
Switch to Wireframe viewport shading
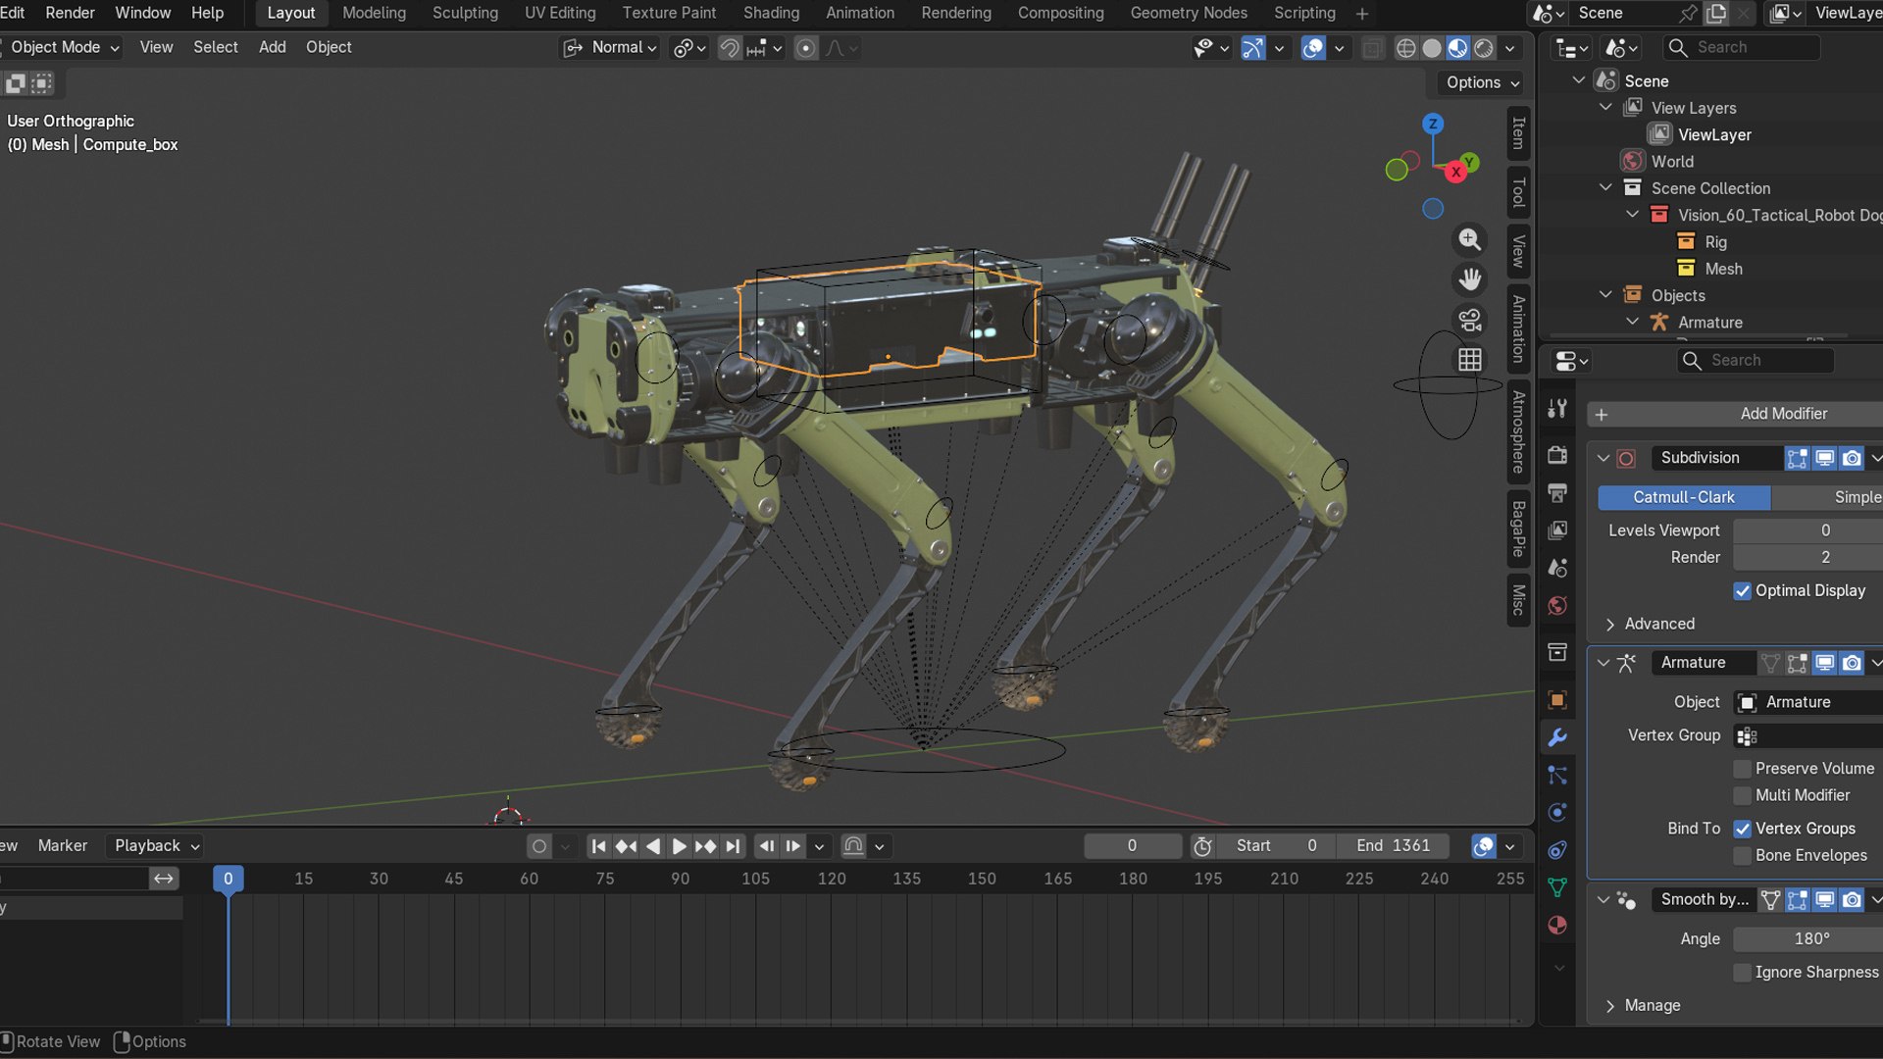point(1405,48)
